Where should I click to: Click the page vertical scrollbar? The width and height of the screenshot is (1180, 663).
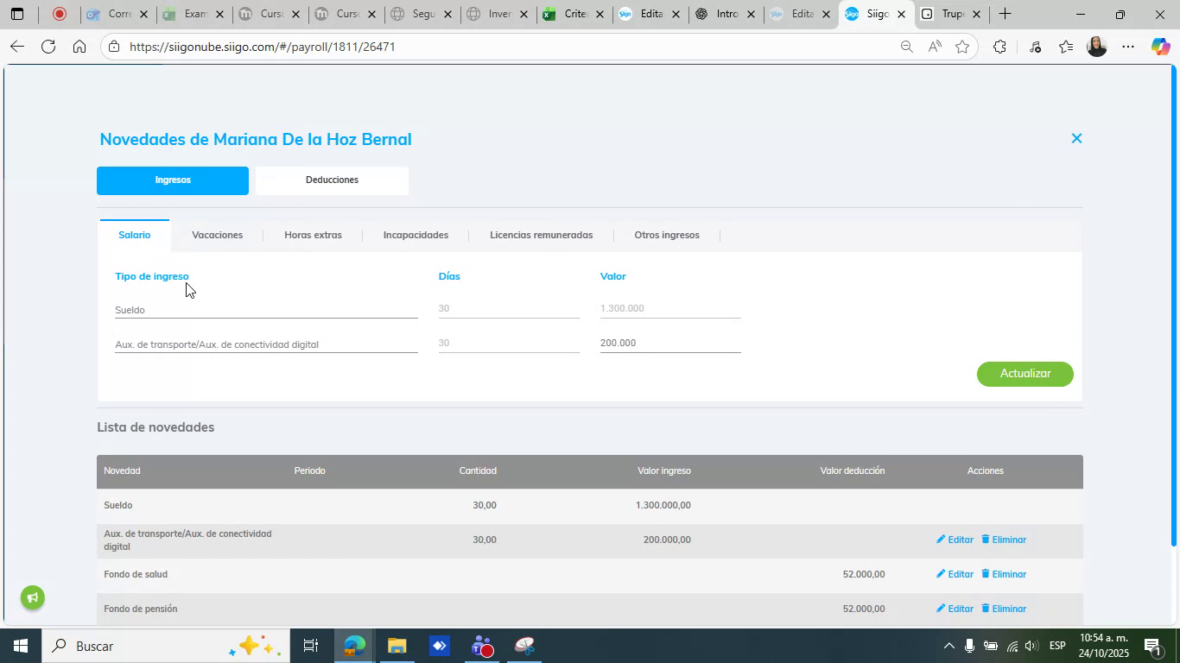[1173, 306]
